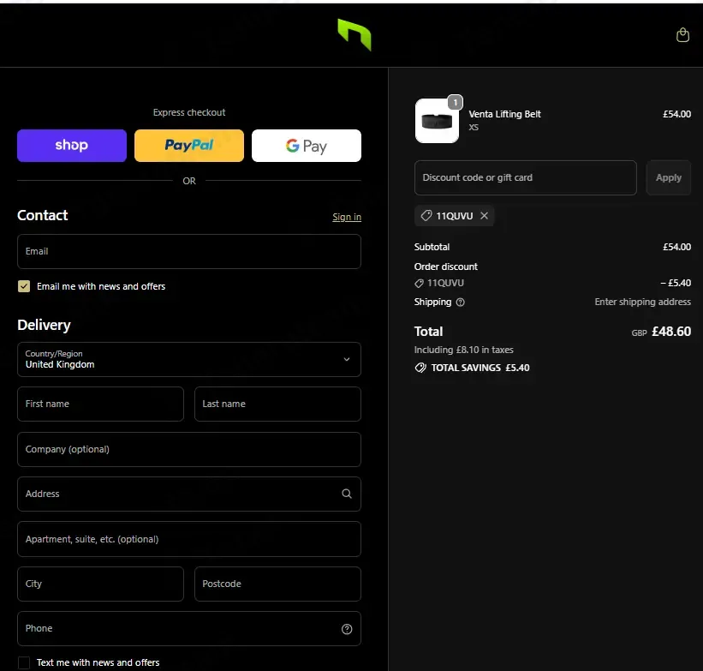Focus the Apartment, suite, etc. field
Viewport: 703px width, 671px height.
click(x=189, y=539)
